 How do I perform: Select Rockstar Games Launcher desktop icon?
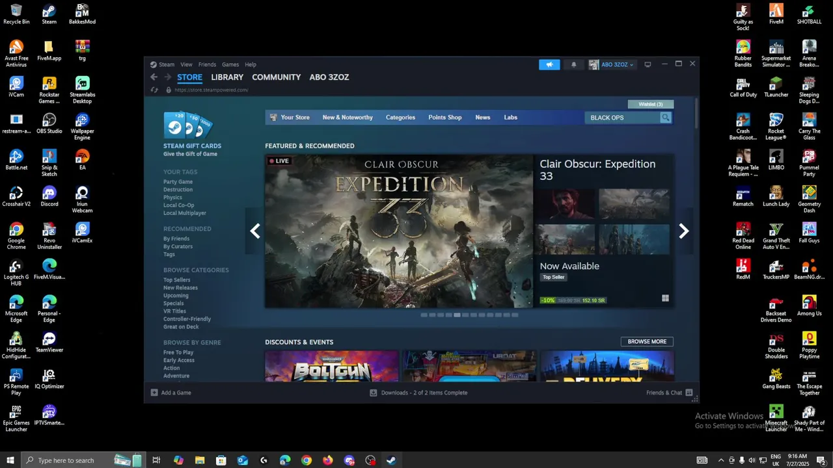[49, 90]
